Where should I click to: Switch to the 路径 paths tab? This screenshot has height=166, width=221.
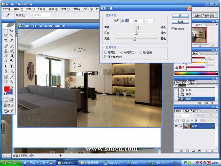(x=195, y=111)
